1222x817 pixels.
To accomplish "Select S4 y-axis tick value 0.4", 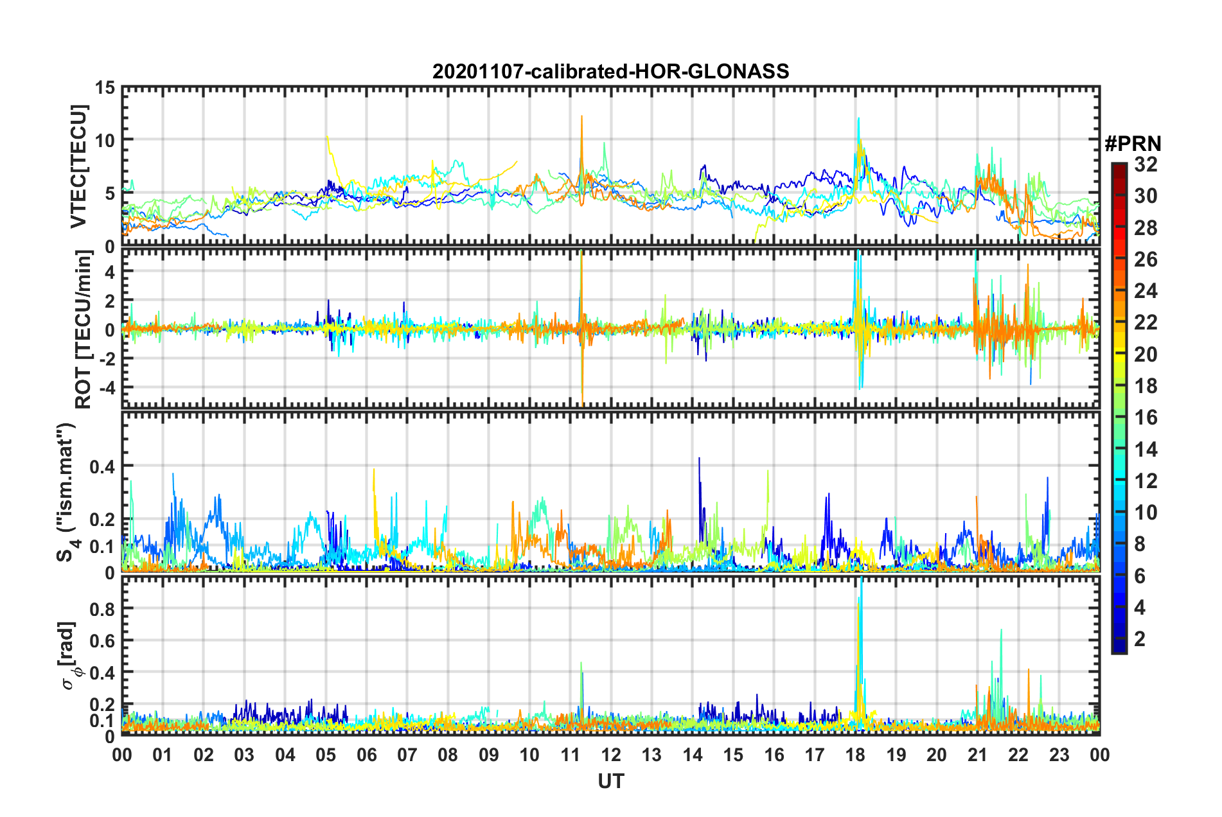I will [x=102, y=467].
